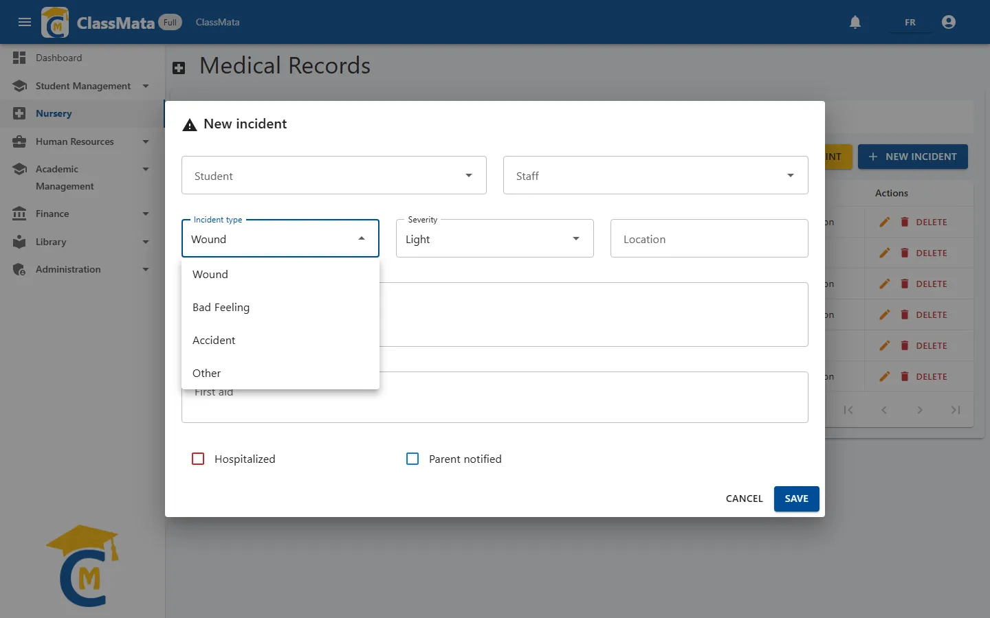Image resolution: width=990 pixels, height=618 pixels.
Task: Go to the previous table page arrow
Action: click(884, 410)
